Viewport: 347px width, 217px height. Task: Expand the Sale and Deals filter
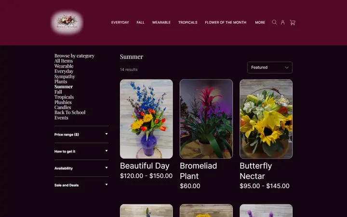(x=81, y=185)
